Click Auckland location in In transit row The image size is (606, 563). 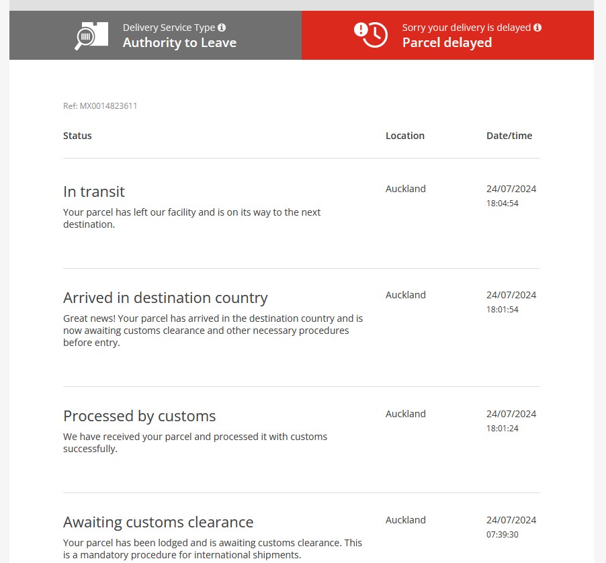pyautogui.click(x=405, y=189)
